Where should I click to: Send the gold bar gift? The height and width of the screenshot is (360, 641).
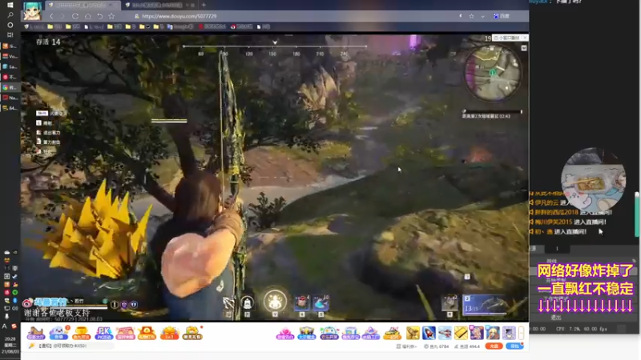[461, 333]
